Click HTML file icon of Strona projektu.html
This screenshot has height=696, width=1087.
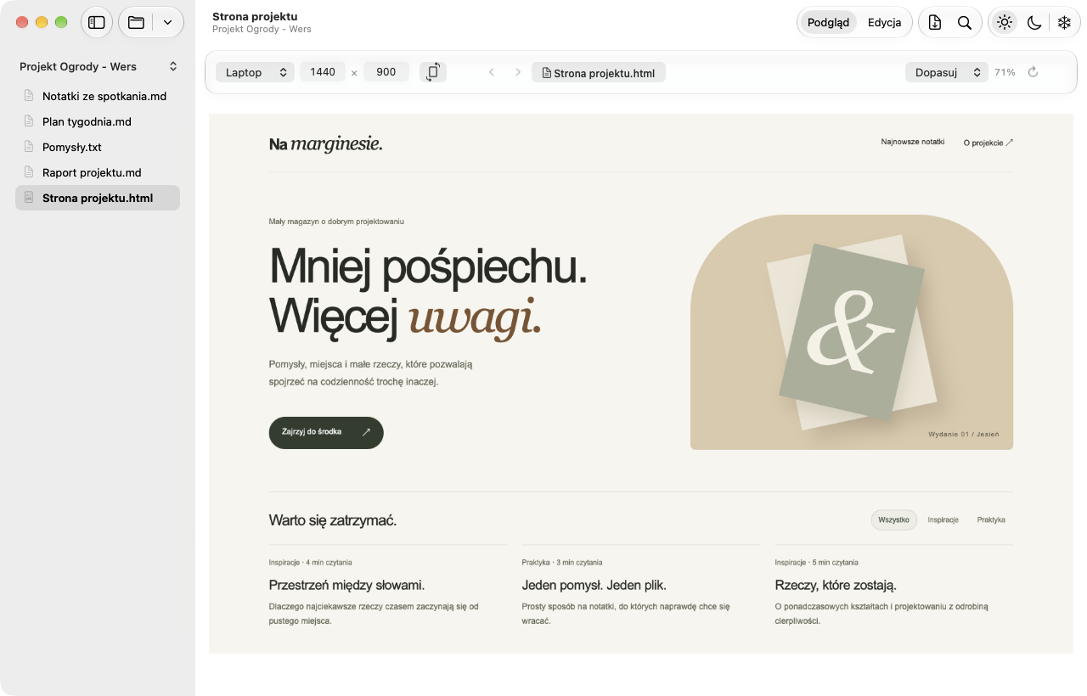tap(29, 198)
